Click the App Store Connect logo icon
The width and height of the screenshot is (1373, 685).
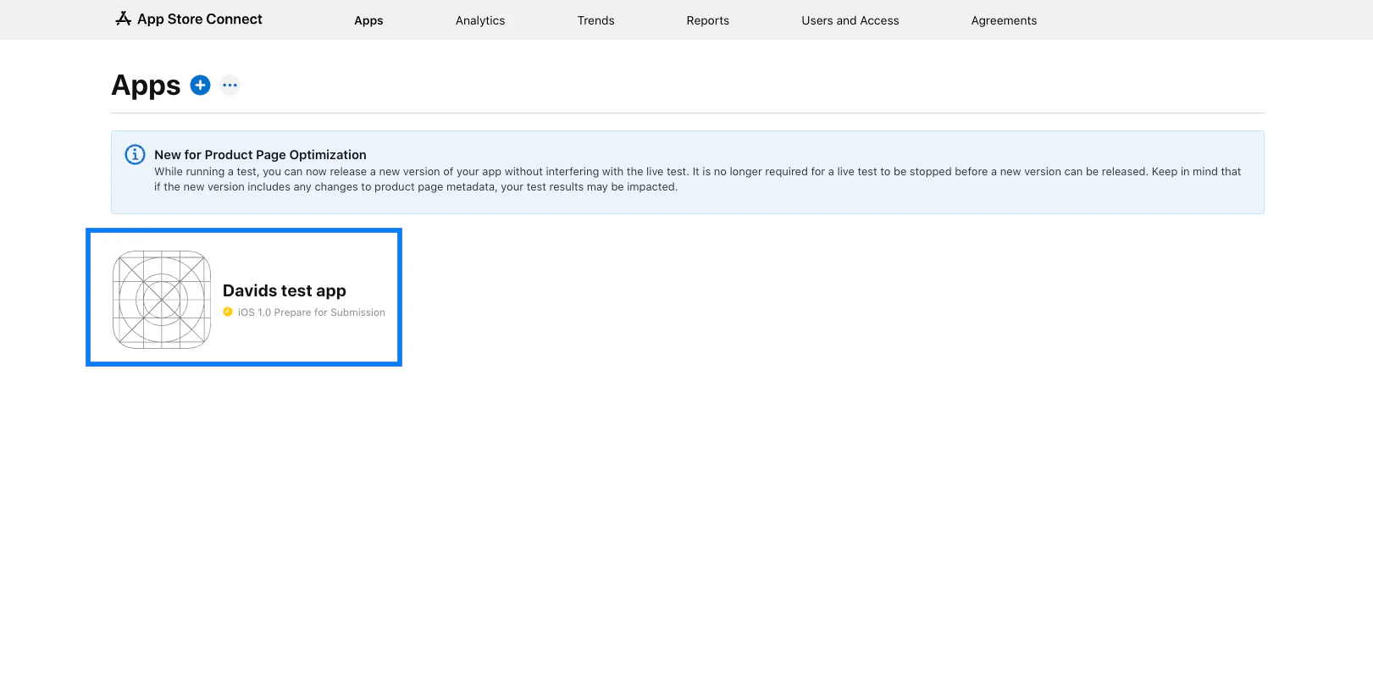[x=124, y=19]
